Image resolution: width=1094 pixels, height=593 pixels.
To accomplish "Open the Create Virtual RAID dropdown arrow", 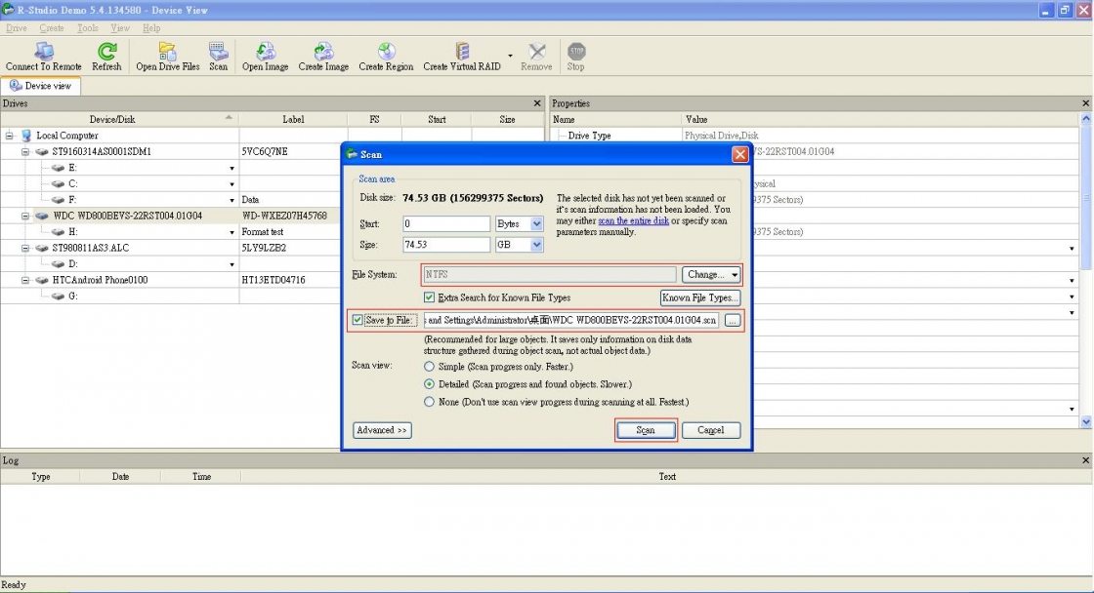I will pos(510,56).
